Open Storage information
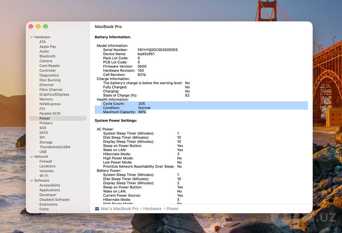 [46, 142]
